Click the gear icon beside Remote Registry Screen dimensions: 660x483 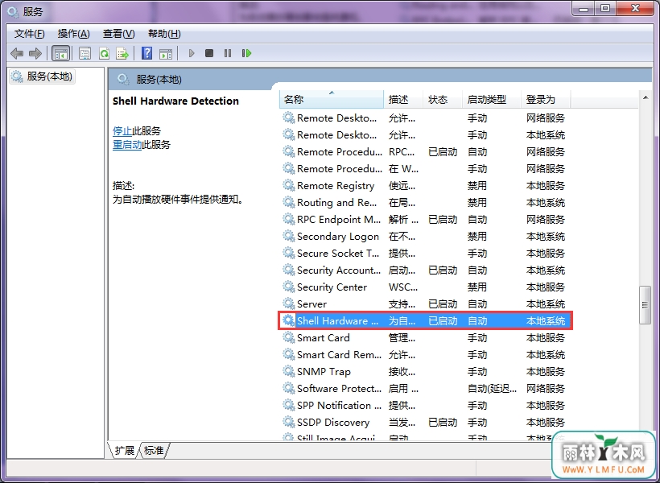click(x=288, y=185)
